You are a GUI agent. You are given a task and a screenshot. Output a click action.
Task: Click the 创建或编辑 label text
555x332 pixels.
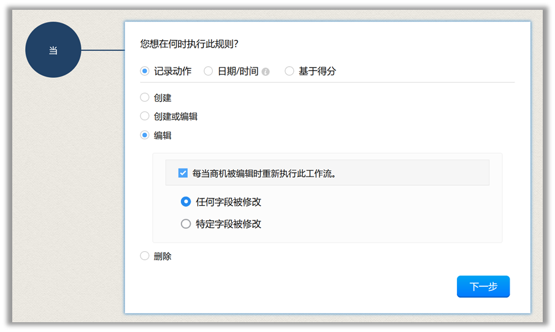pos(175,116)
